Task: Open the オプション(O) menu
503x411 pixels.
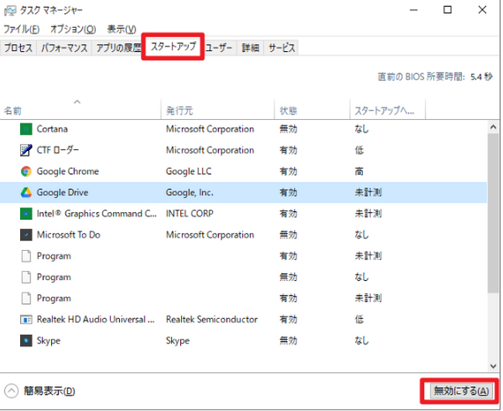Action: click(x=74, y=29)
